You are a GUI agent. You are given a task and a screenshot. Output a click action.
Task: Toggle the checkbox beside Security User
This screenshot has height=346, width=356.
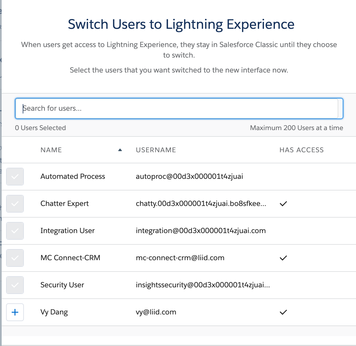15,285
